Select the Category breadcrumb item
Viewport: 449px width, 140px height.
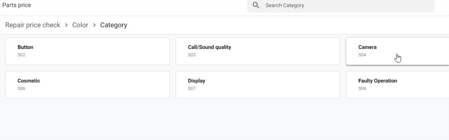click(114, 25)
